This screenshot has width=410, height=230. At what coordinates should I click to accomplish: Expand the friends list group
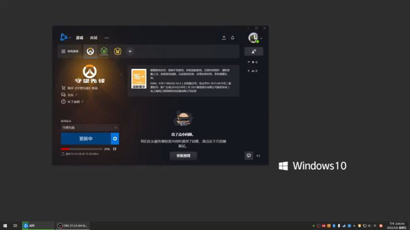click(x=253, y=71)
